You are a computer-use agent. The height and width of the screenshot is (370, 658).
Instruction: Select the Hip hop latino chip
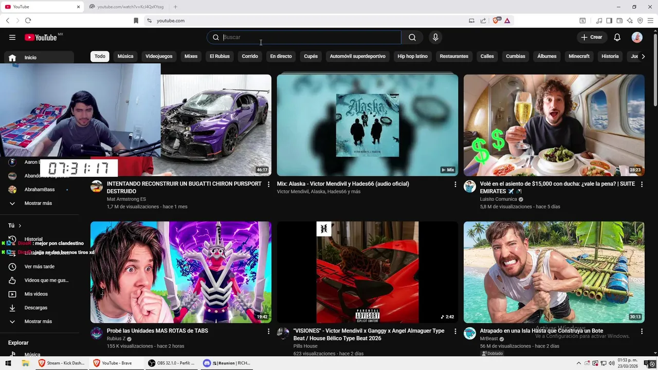click(x=412, y=56)
